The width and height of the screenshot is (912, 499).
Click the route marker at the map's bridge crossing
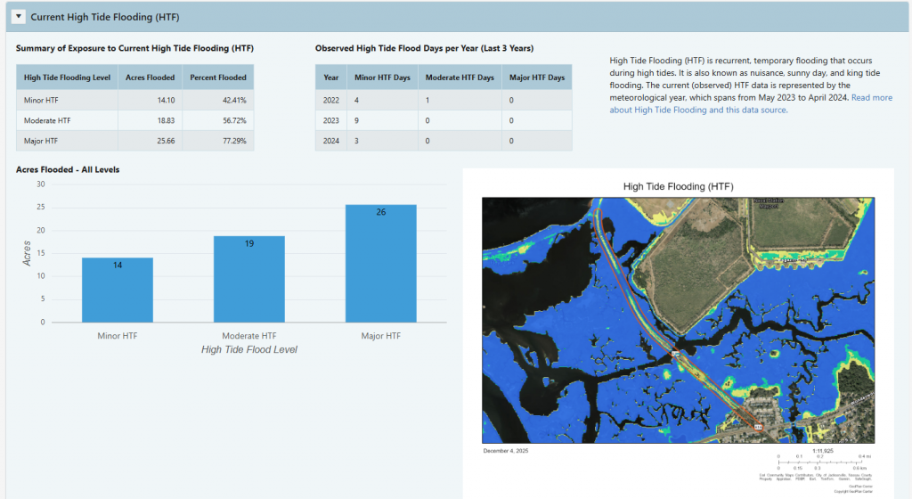676,354
